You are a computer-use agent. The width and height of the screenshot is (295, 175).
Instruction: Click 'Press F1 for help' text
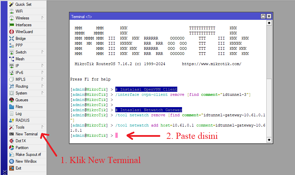click(x=90, y=79)
